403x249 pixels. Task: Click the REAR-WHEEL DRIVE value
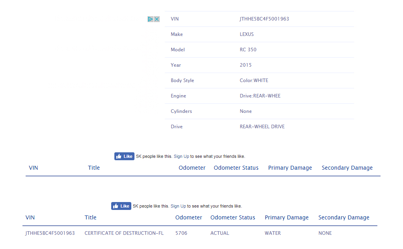click(262, 127)
